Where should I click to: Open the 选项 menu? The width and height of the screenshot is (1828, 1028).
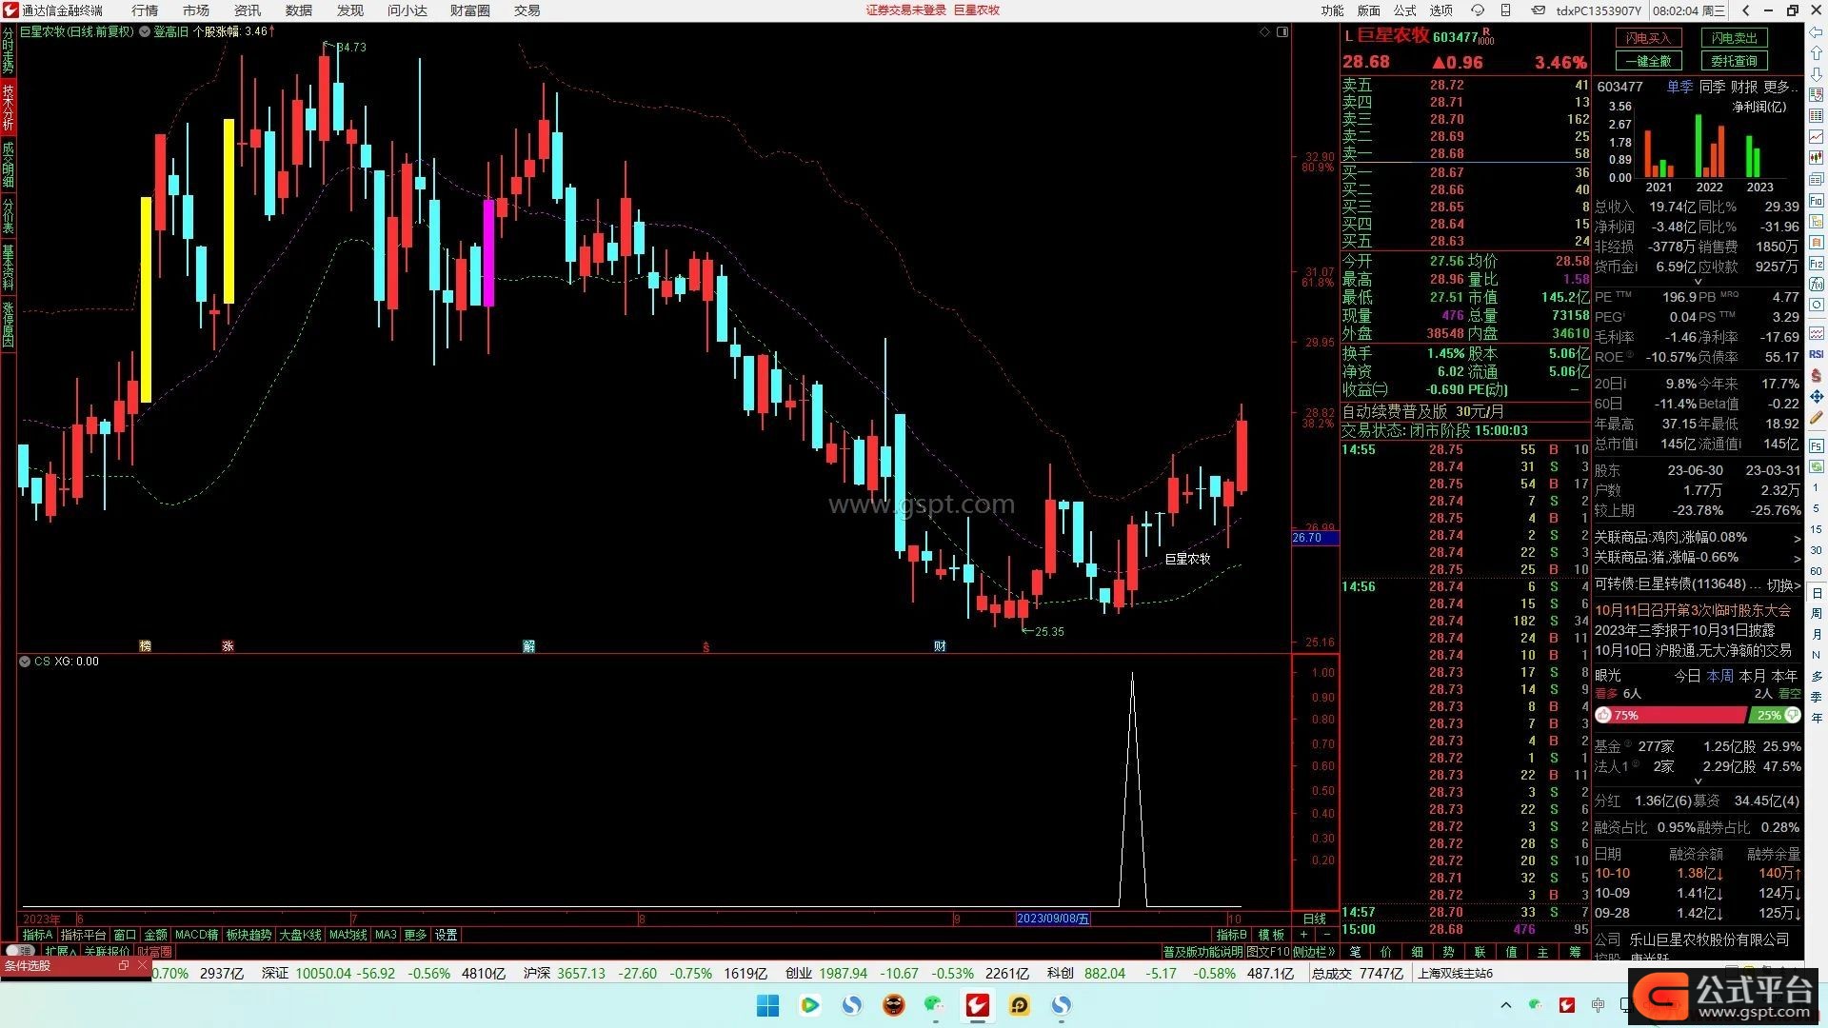(x=1441, y=10)
